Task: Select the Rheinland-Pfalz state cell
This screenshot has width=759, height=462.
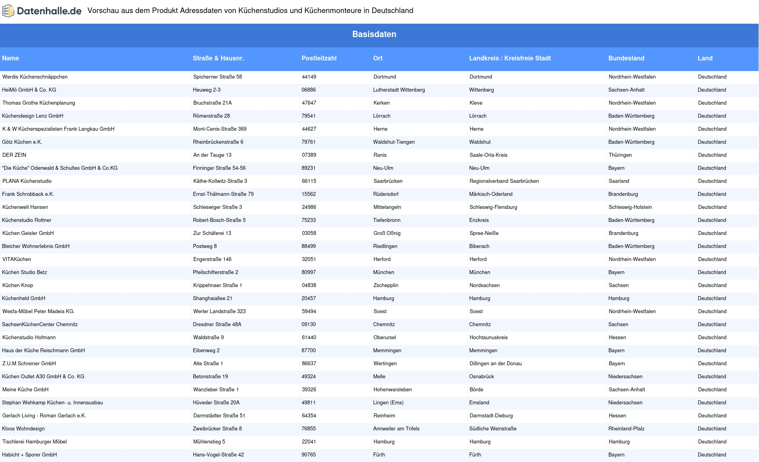Action: [626, 429]
